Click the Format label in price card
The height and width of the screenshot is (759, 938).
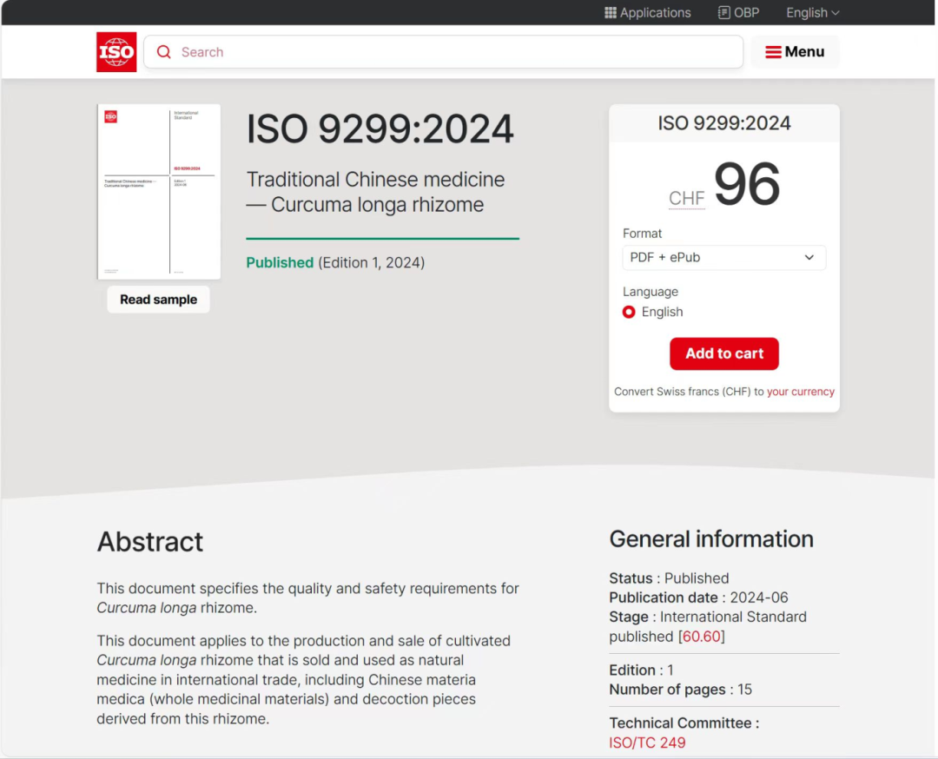[642, 234]
